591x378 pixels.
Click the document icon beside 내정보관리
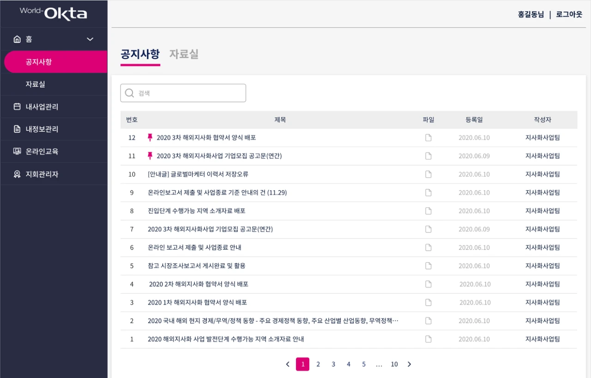click(17, 129)
